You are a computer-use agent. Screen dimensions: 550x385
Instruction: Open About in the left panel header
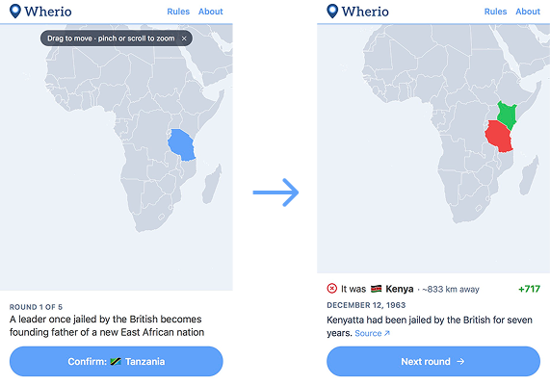210,12
